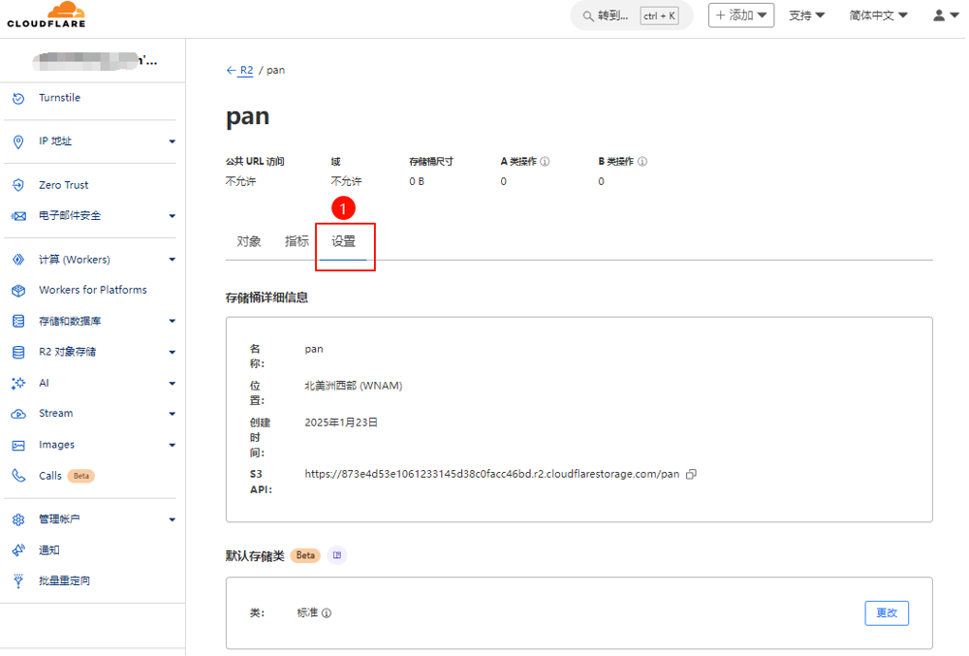This screenshot has height=656, width=969.
Task: Open the 简体中文 language dropdown
Action: [878, 16]
